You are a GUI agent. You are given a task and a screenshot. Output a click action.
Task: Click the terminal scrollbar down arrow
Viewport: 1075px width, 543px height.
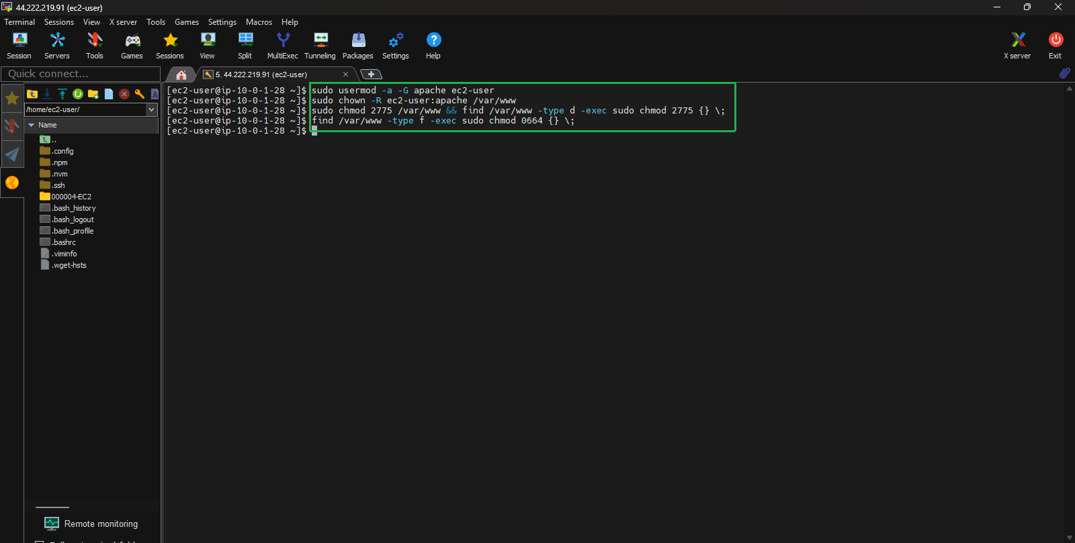coord(1069,538)
